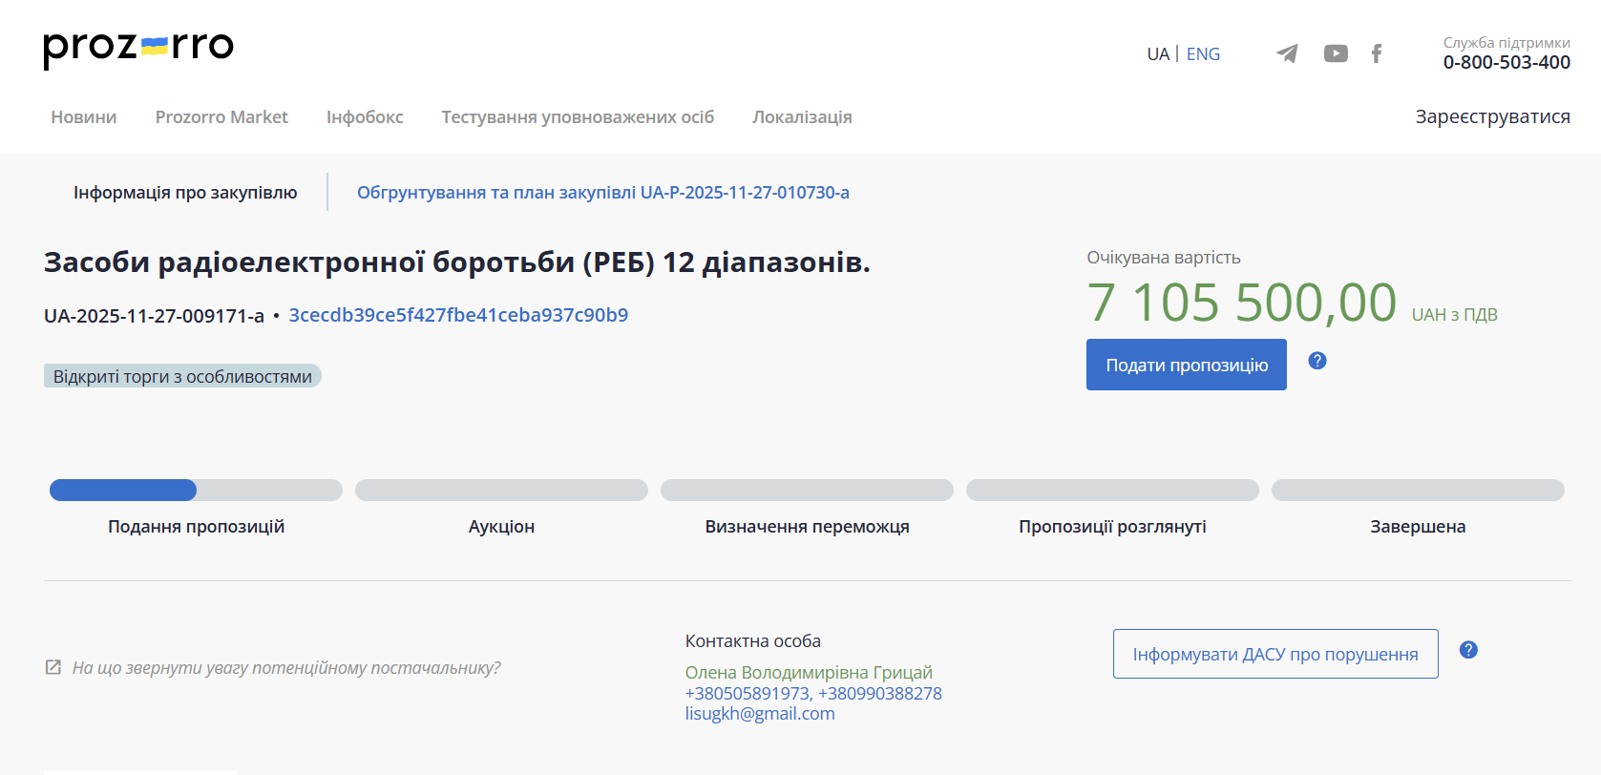This screenshot has width=1601, height=775.
Task: Click help icon beside Інформувати ДАСУ button
Action: (1468, 650)
